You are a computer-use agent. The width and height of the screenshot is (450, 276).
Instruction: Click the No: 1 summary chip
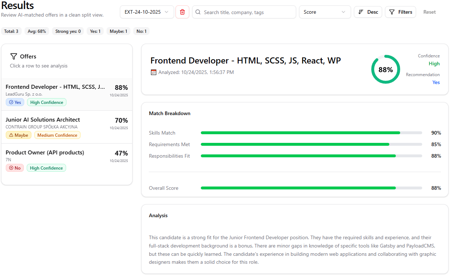coord(141,31)
